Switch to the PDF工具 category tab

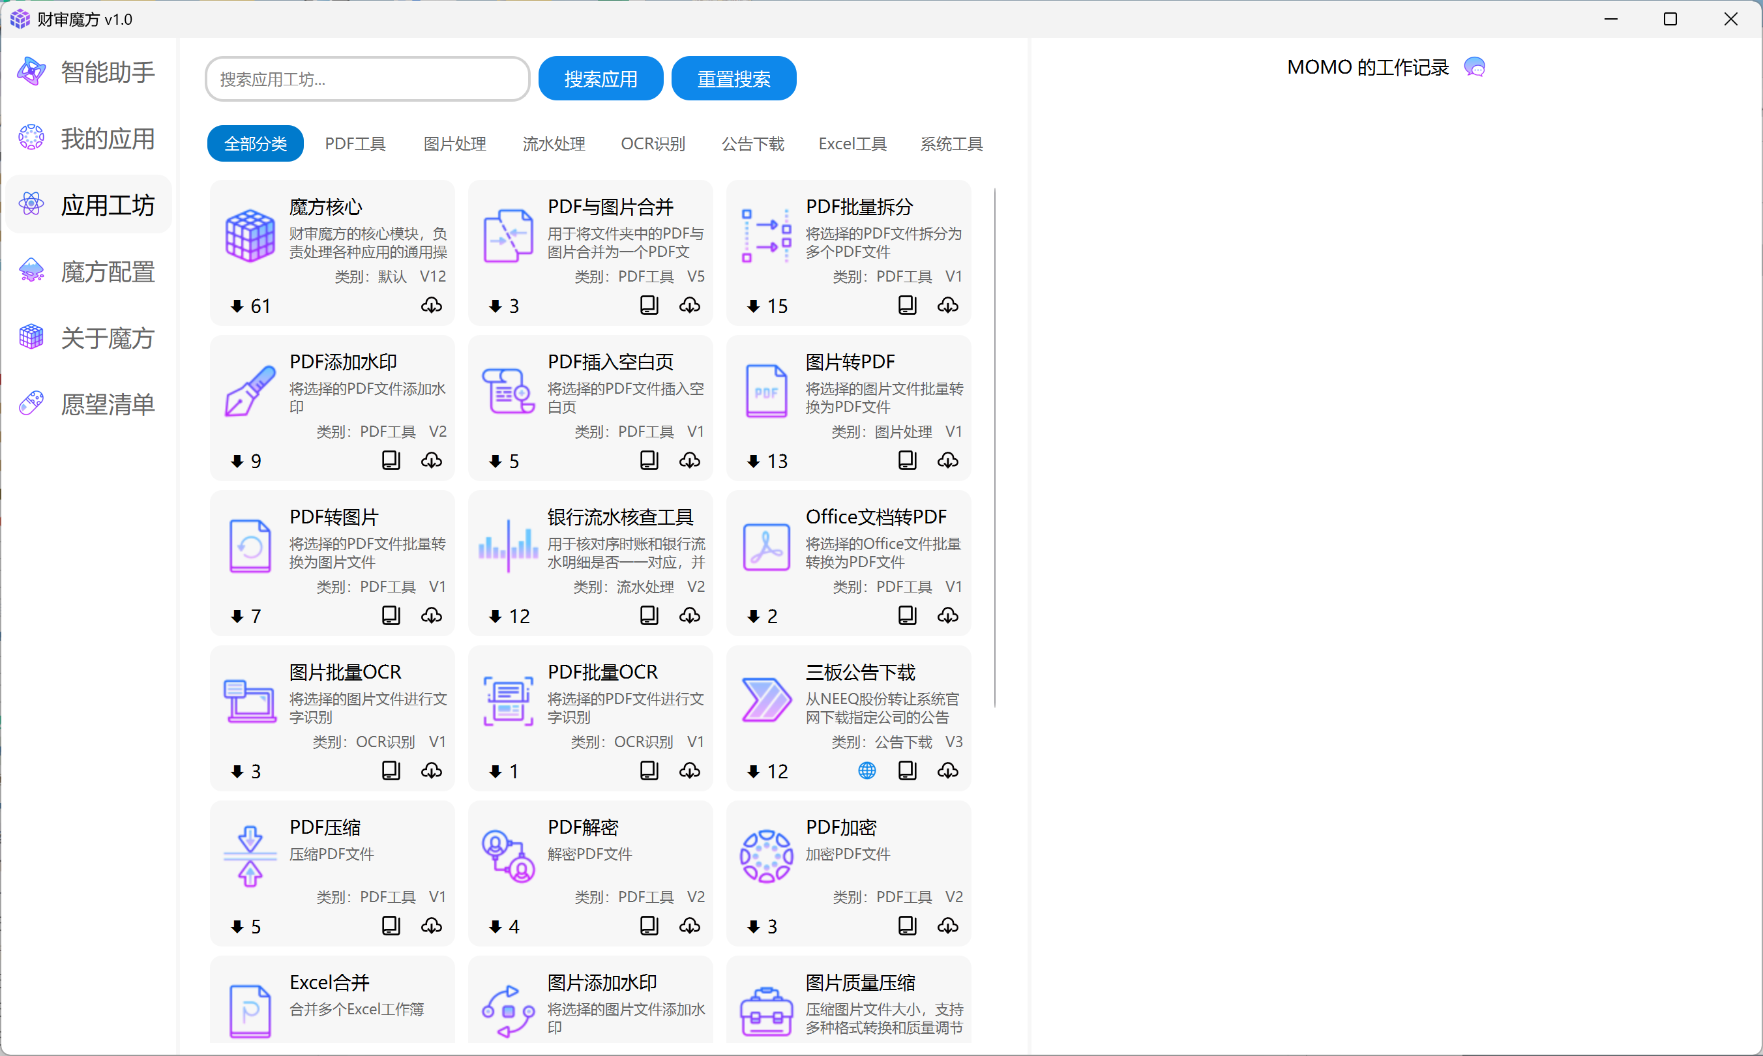click(x=355, y=144)
